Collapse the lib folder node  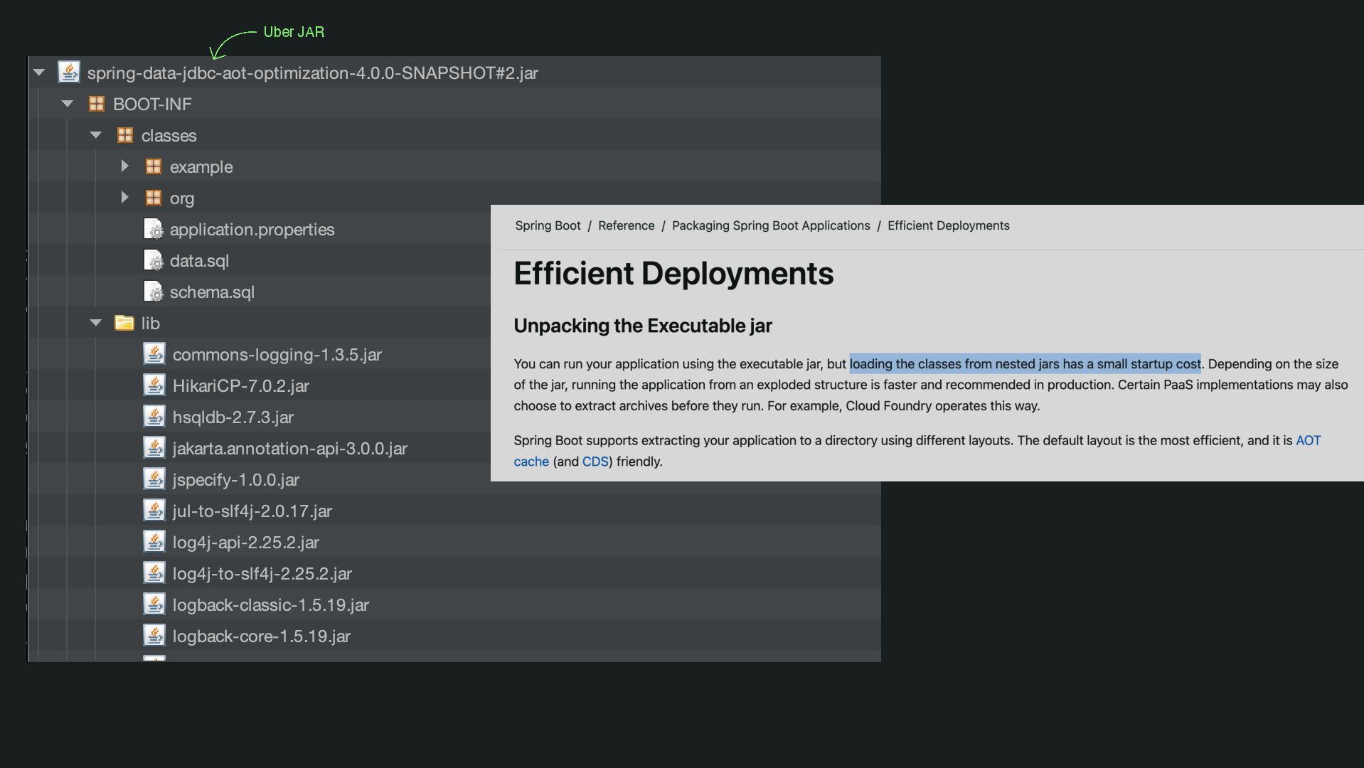click(96, 323)
